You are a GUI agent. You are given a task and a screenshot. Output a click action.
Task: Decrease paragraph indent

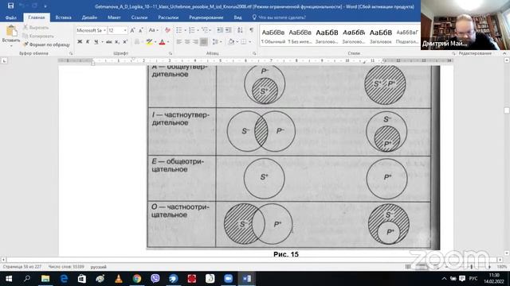coord(220,30)
